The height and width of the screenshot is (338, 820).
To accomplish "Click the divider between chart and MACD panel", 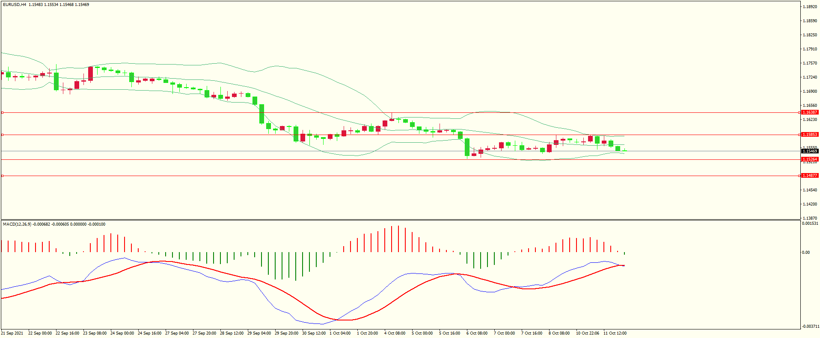I will pos(400,220).
